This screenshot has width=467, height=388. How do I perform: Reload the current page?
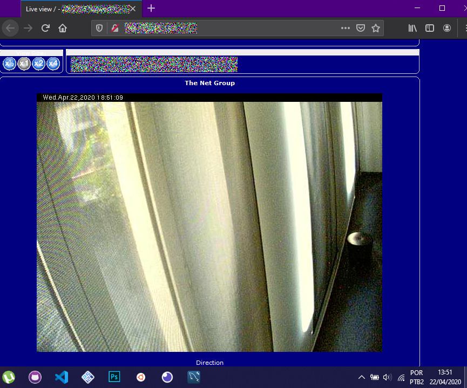coord(45,28)
